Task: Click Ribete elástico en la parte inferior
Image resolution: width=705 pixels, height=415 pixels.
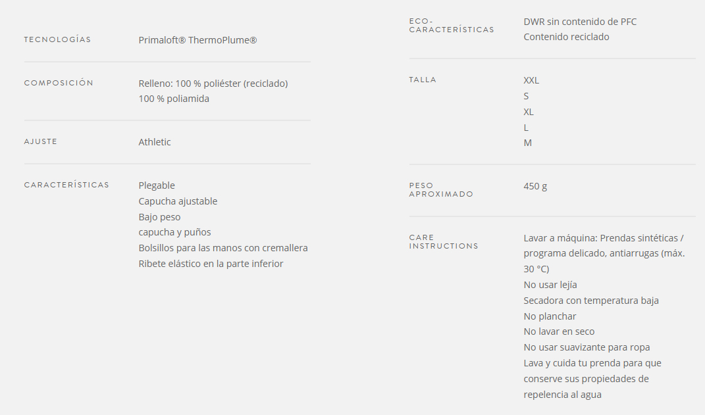Action: point(211,264)
